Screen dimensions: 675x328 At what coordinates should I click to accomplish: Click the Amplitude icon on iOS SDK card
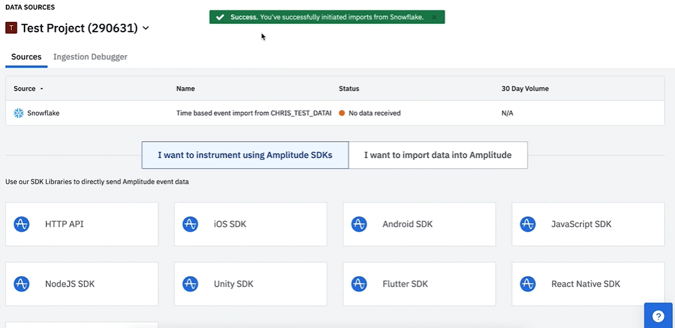pyautogui.click(x=190, y=224)
